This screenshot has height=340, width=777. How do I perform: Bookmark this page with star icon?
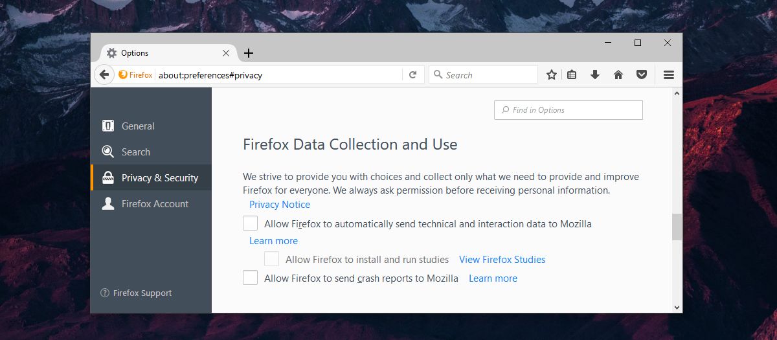tap(552, 75)
